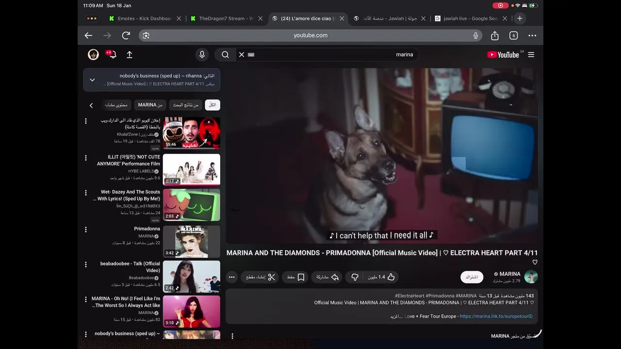Select the من MARINA filter chip
This screenshot has height=349, width=621.
pos(150,105)
